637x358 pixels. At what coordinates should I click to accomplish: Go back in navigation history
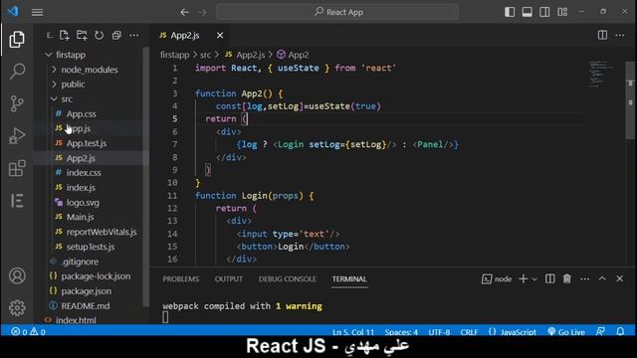185,12
